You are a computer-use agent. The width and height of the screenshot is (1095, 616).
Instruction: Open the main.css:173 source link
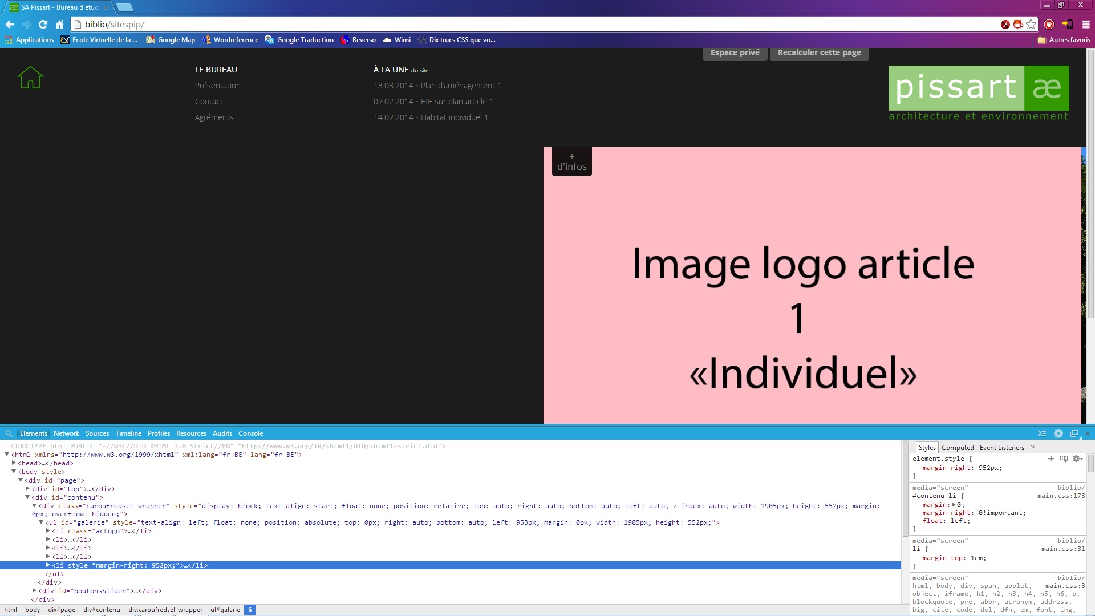1061,496
